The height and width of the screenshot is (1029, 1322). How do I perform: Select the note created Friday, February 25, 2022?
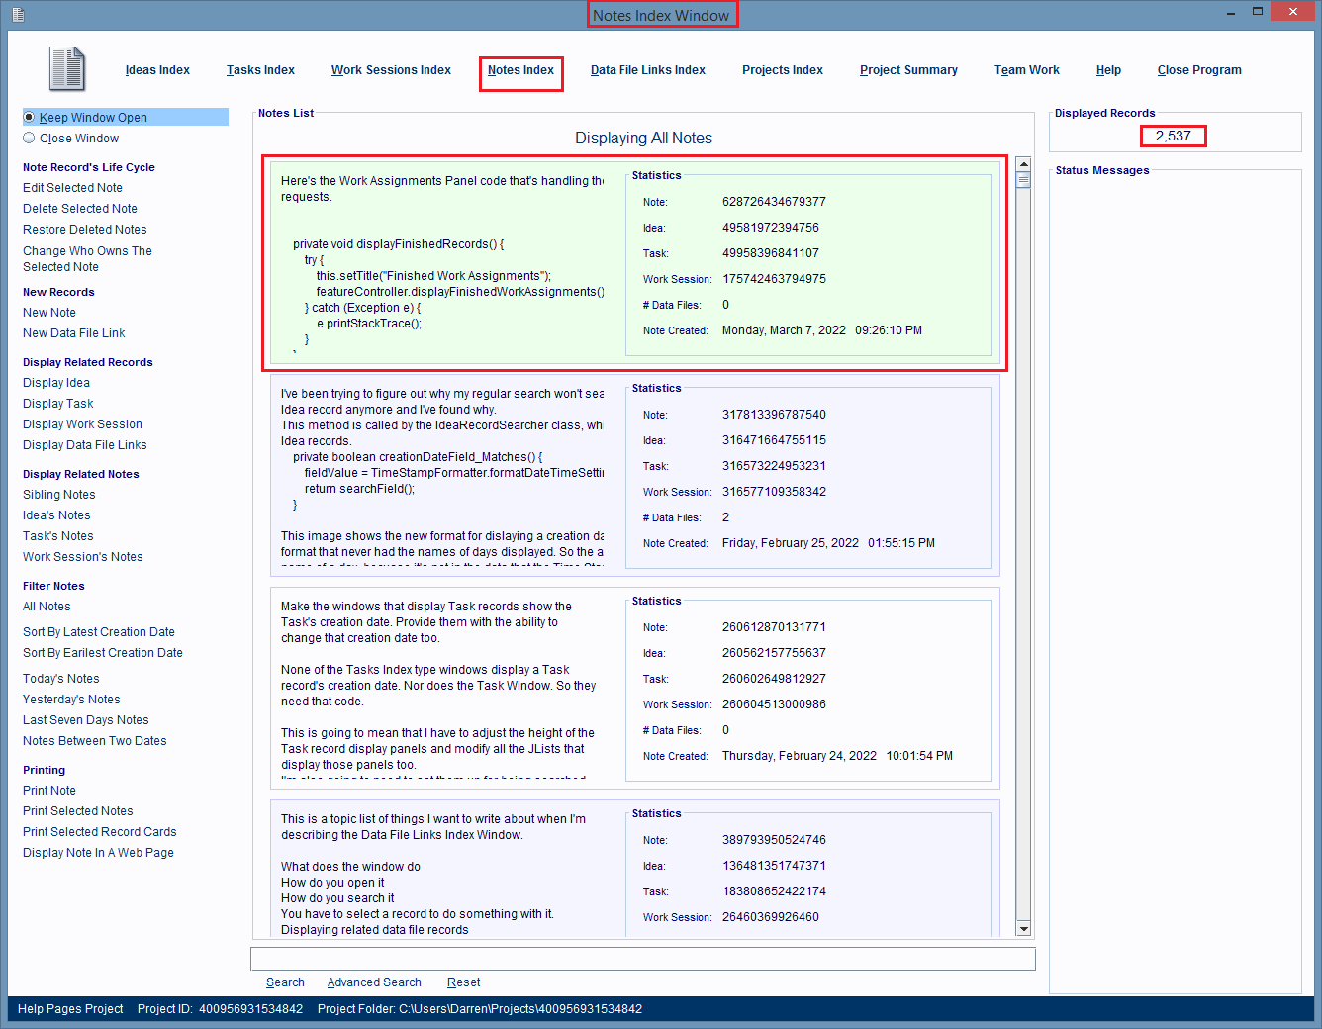(634, 475)
